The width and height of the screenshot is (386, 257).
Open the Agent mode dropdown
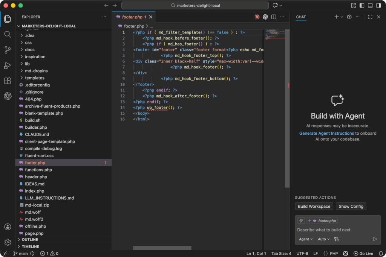pos(306,239)
